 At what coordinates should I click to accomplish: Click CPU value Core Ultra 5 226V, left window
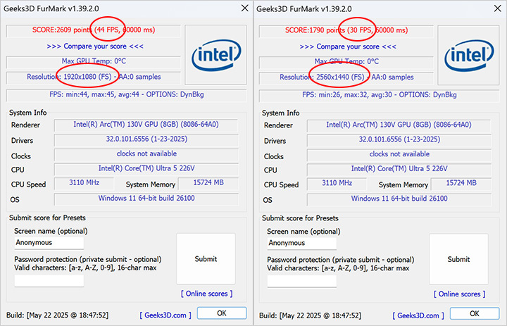click(146, 168)
